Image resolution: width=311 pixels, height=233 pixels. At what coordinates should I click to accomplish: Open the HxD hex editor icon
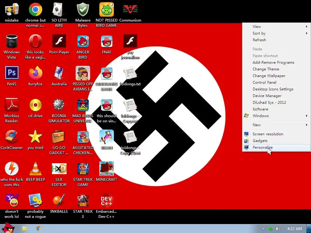[x=59, y=169]
